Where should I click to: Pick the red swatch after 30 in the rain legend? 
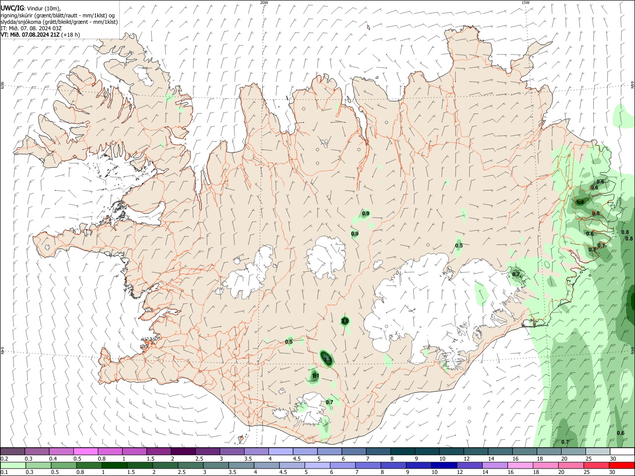(x=622, y=465)
